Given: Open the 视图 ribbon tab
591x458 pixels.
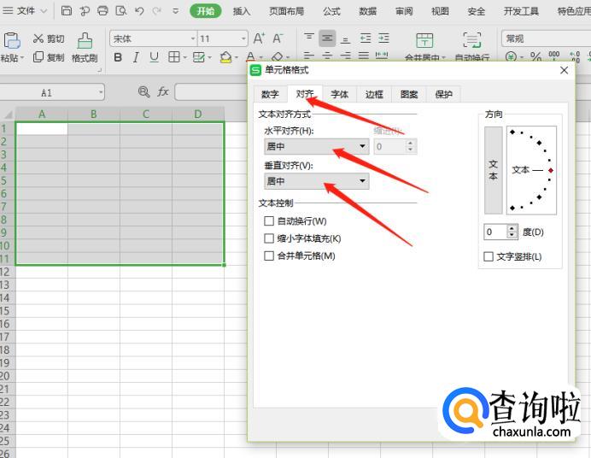Looking at the screenshot, I should pyautogui.click(x=440, y=11).
